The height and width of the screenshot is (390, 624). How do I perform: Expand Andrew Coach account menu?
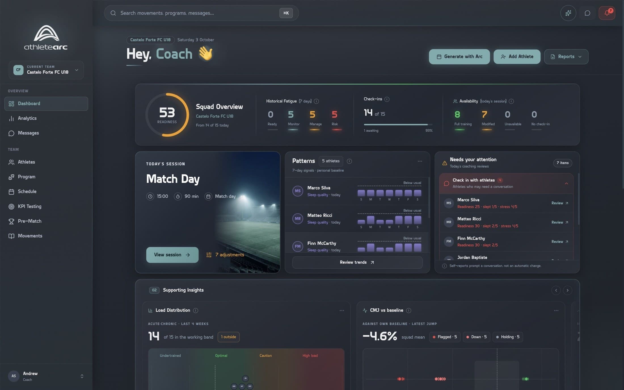pos(46,376)
